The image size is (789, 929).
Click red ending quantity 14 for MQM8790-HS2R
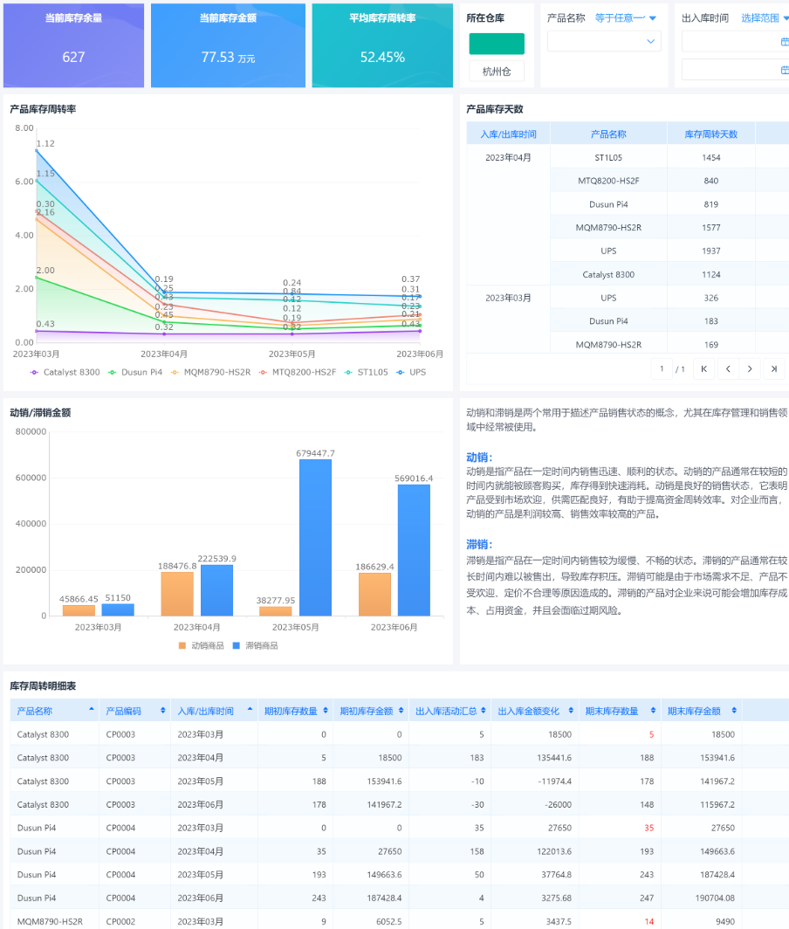click(648, 921)
